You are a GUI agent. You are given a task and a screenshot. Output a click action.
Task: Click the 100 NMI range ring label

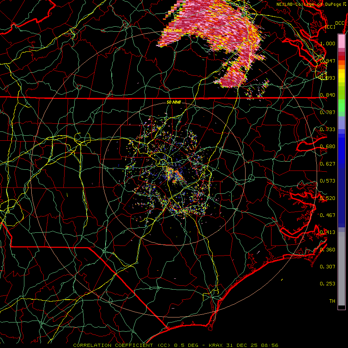[x=174, y=31]
